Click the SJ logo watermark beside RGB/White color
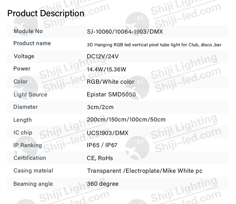The height and width of the screenshot is (204, 236). point(137,88)
